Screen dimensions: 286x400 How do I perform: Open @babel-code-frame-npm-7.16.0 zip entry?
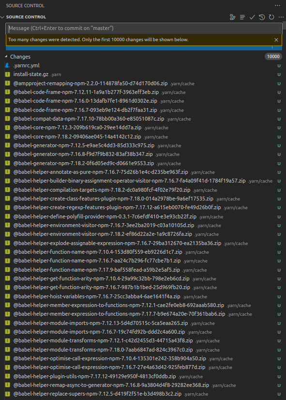85,101
